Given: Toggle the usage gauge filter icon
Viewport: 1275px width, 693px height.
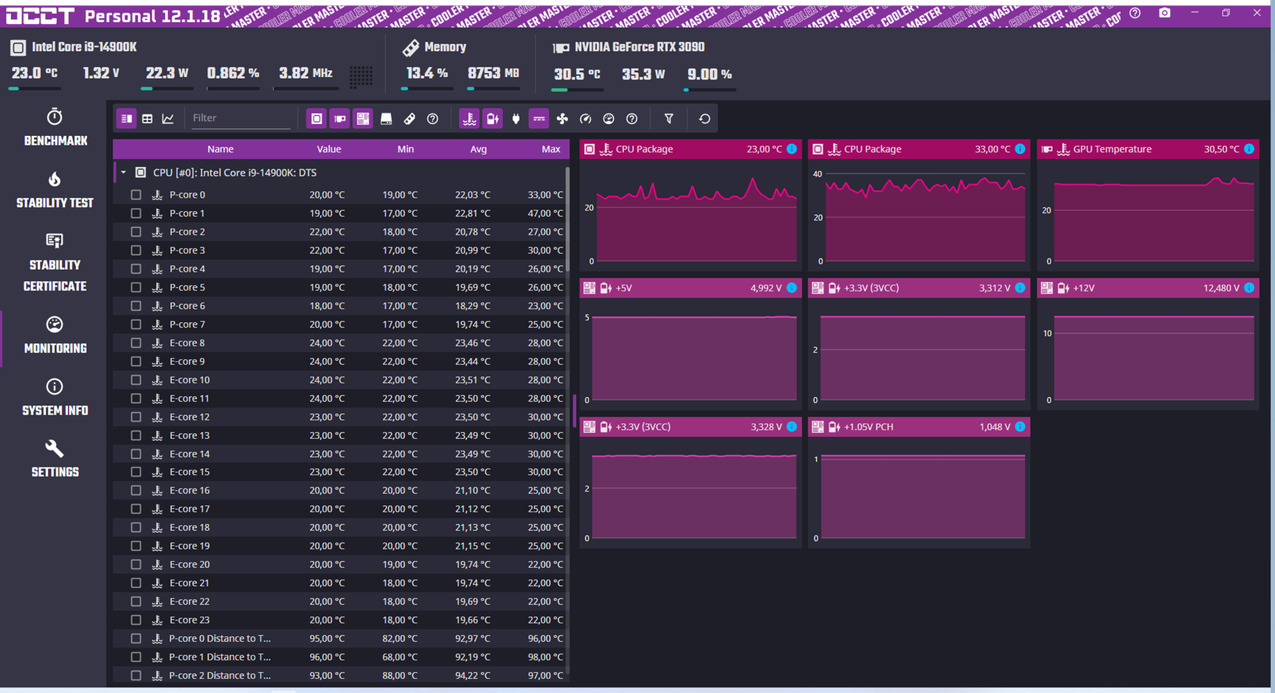Looking at the screenshot, I should [x=608, y=119].
